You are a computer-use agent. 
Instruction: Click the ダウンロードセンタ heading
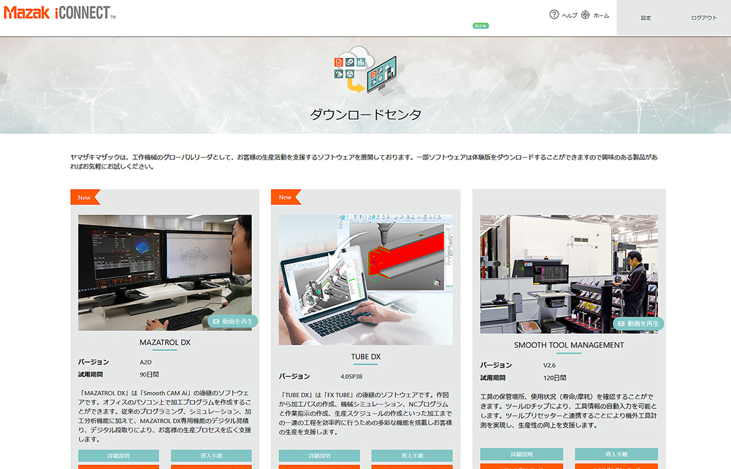365,114
